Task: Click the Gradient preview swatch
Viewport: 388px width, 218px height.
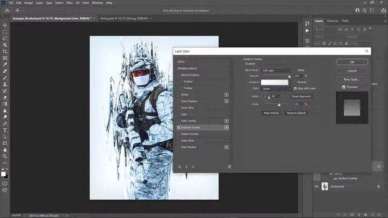Action: click(275, 82)
